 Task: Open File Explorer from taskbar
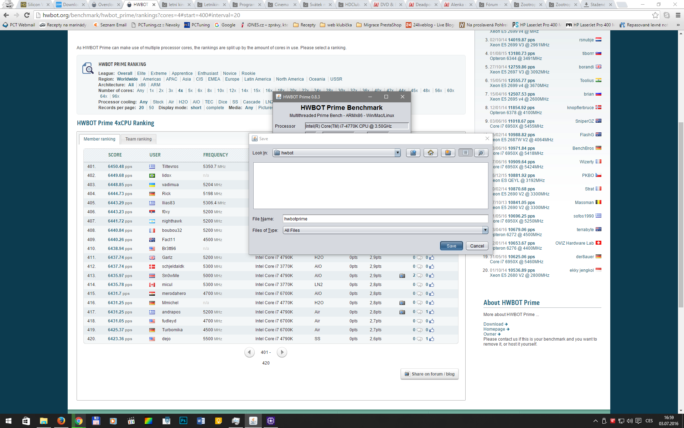click(43, 421)
